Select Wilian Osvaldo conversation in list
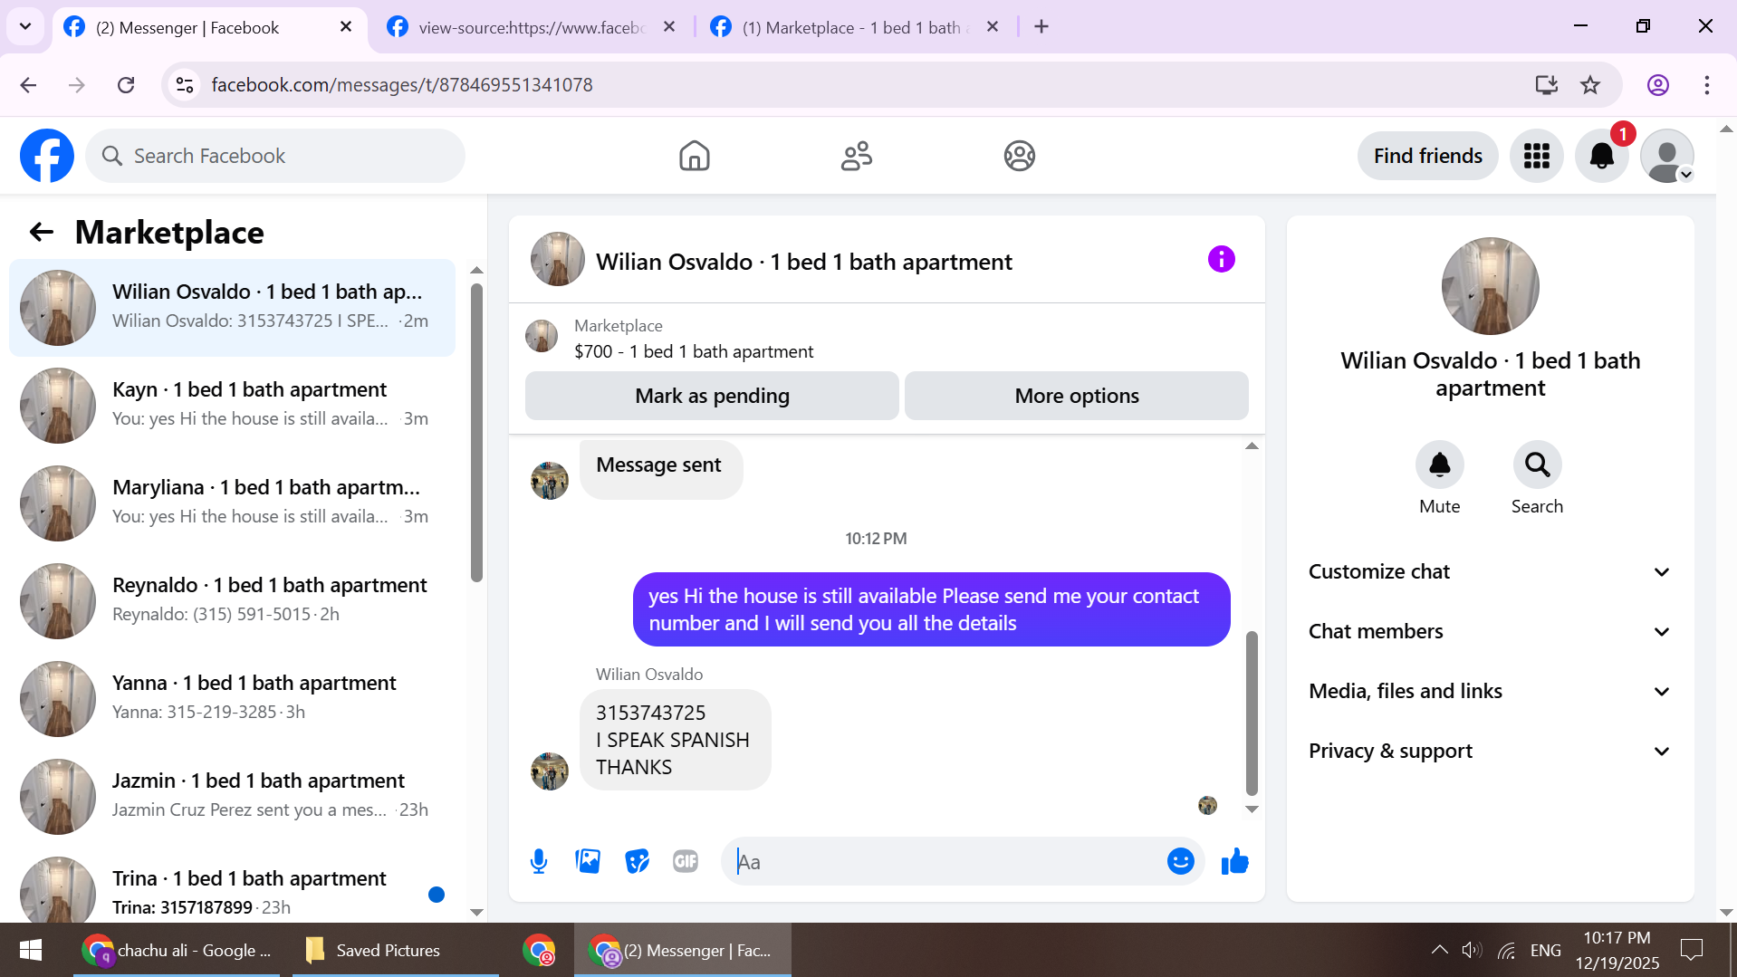The image size is (1737, 977). [232, 308]
